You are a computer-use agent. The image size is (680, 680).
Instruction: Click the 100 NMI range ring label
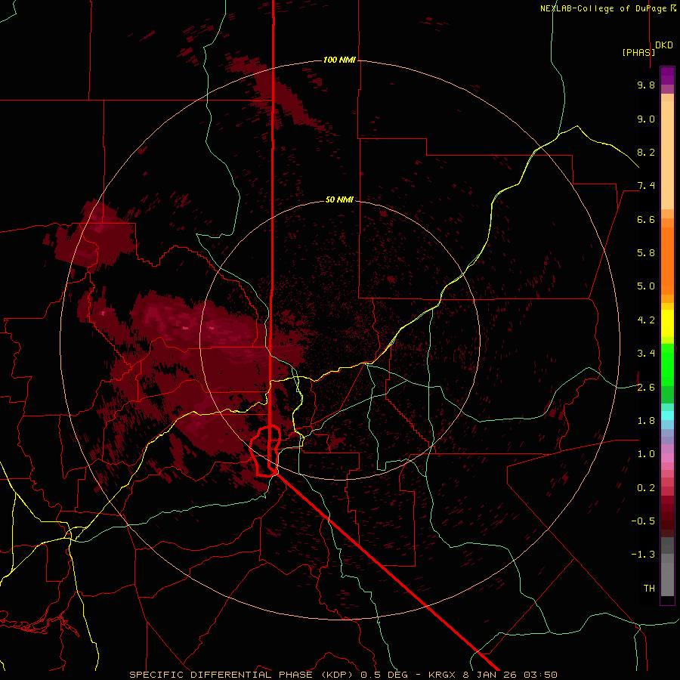coord(339,60)
